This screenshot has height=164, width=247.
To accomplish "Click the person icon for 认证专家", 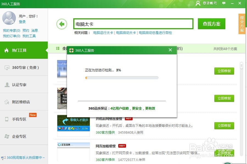I will [7, 85].
